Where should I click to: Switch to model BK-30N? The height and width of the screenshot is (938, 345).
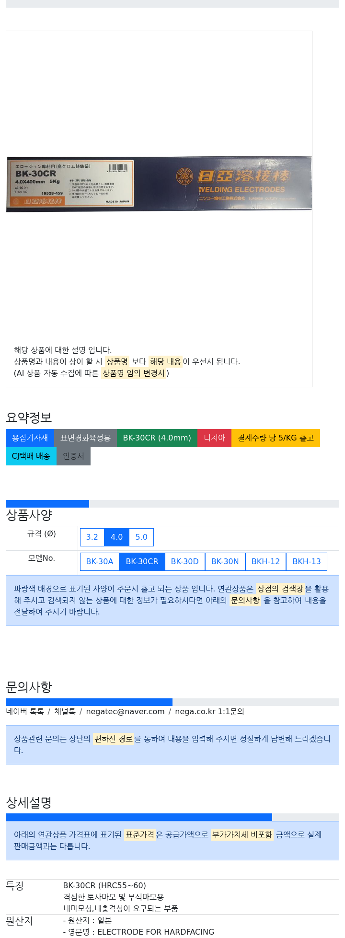(225, 561)
